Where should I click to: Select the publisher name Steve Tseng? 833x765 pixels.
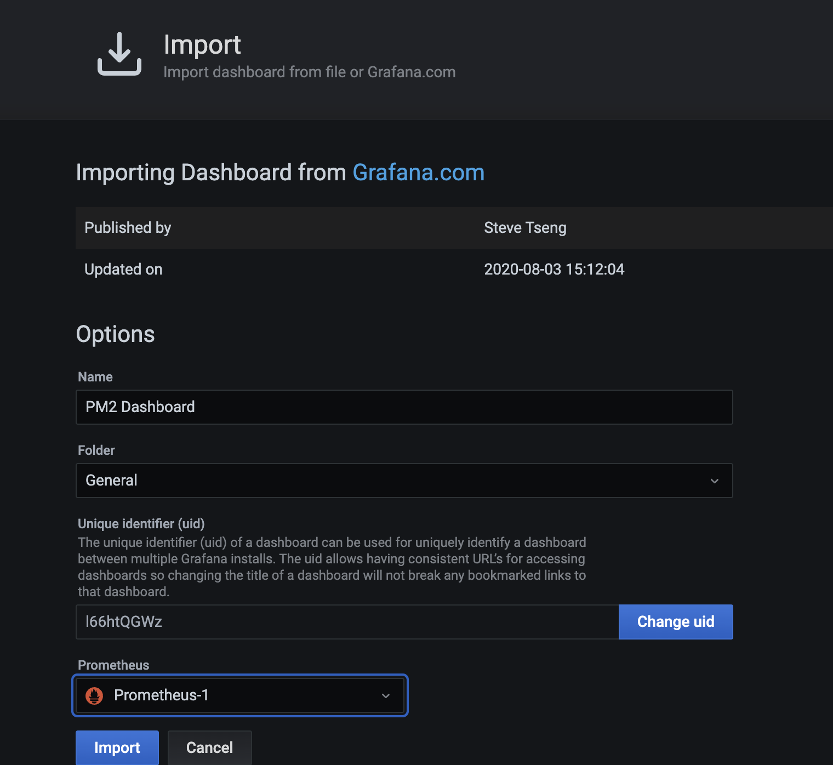pyautogui.click(x=525, y=228)
